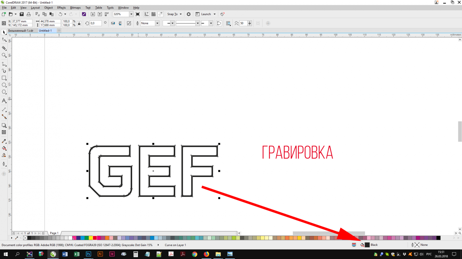Viewport: 462px width, 259px height.
Task: Click the yellow swatch in the palette
Action: (x=91, y=238)
